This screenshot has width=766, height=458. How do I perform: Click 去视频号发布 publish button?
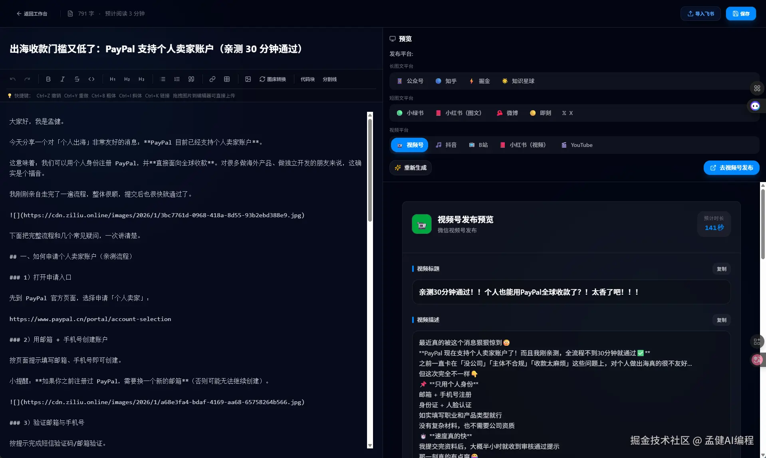732,168
